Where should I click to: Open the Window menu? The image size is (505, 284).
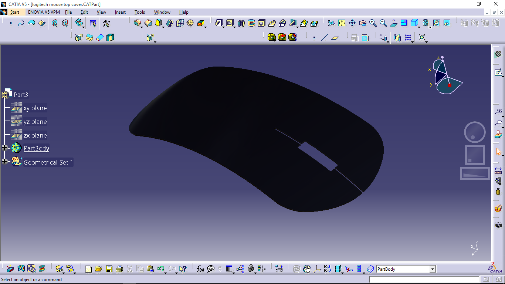click(x=162, y=12)
